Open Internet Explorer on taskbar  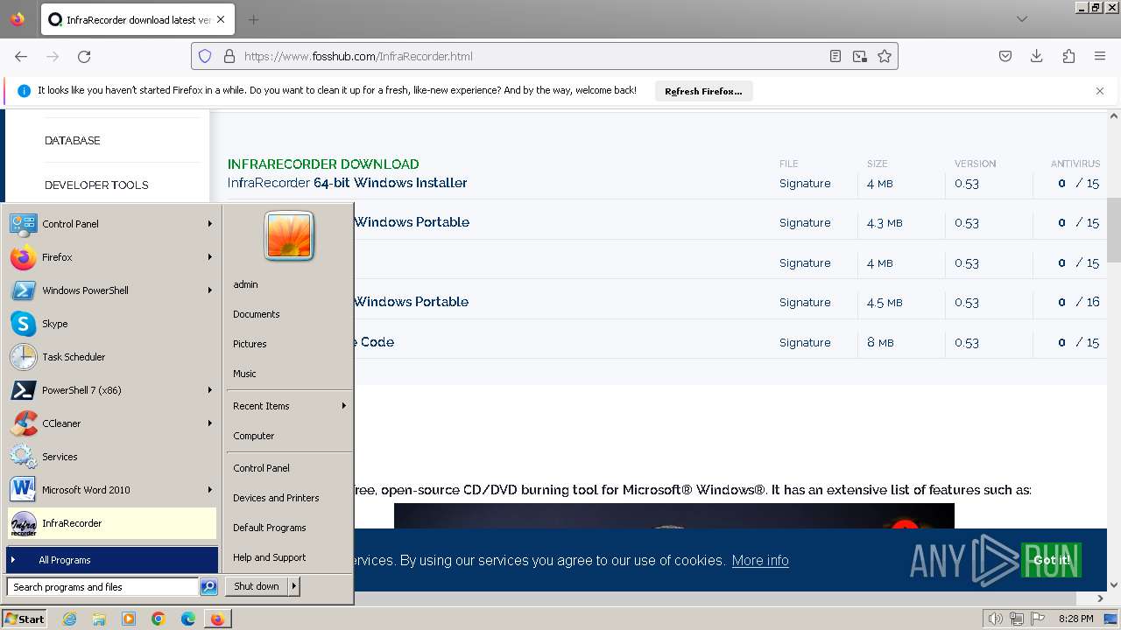70,619
